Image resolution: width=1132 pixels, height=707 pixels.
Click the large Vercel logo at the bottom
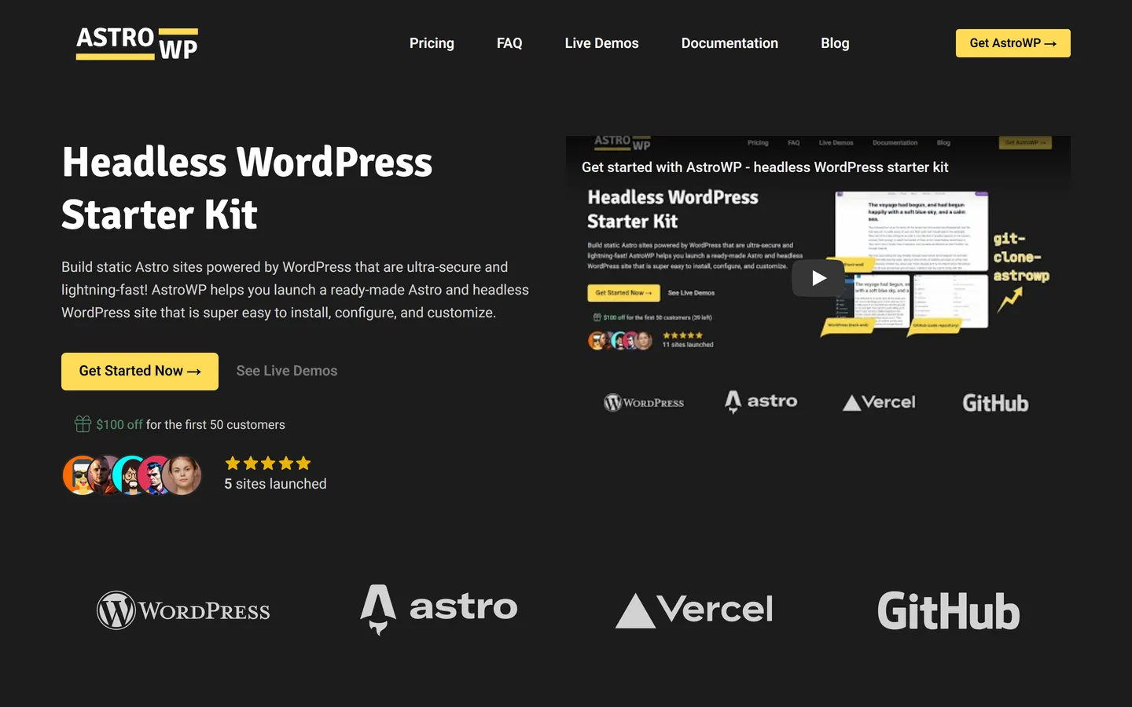694,610
